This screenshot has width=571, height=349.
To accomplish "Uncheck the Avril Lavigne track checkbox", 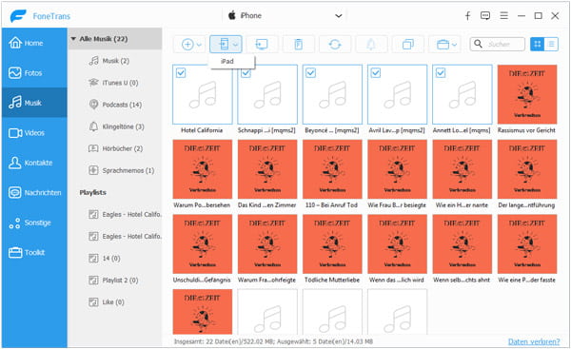I will coord(376,73).
